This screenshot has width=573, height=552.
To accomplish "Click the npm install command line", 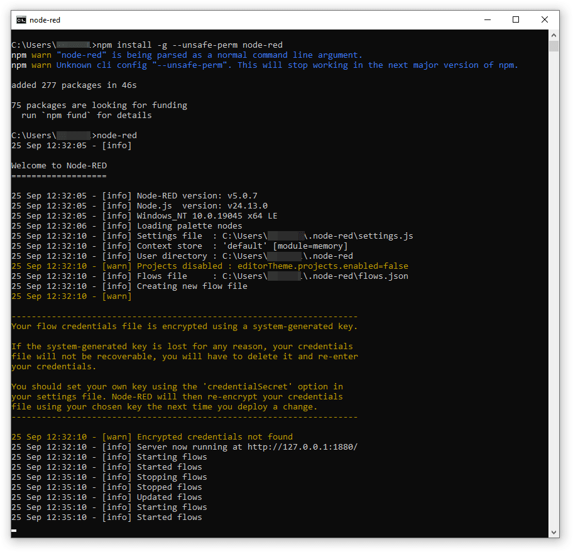I will click(147, 45).
